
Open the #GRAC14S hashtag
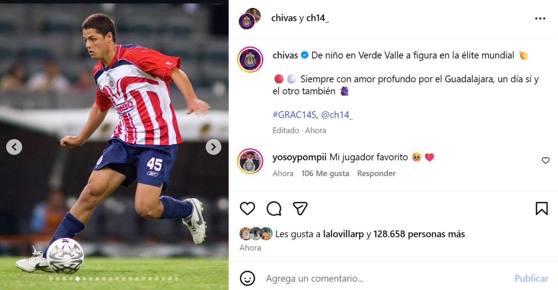click(x=294, y=115)
